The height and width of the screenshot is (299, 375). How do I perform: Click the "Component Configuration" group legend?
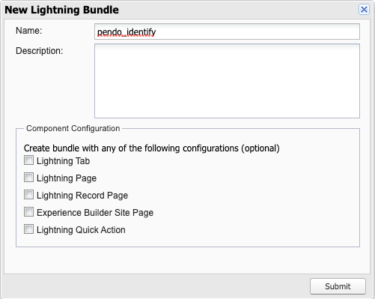pos(73,128)
